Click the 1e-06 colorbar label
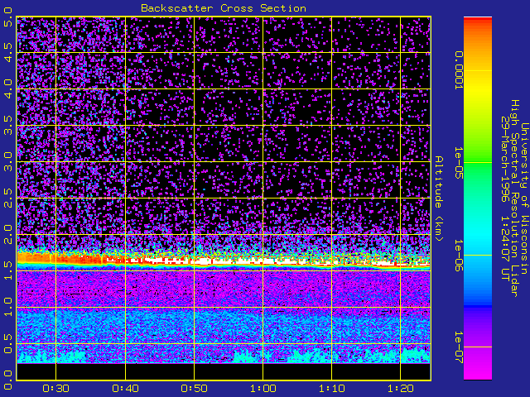The image size is (530, 397). pos(458,256)
